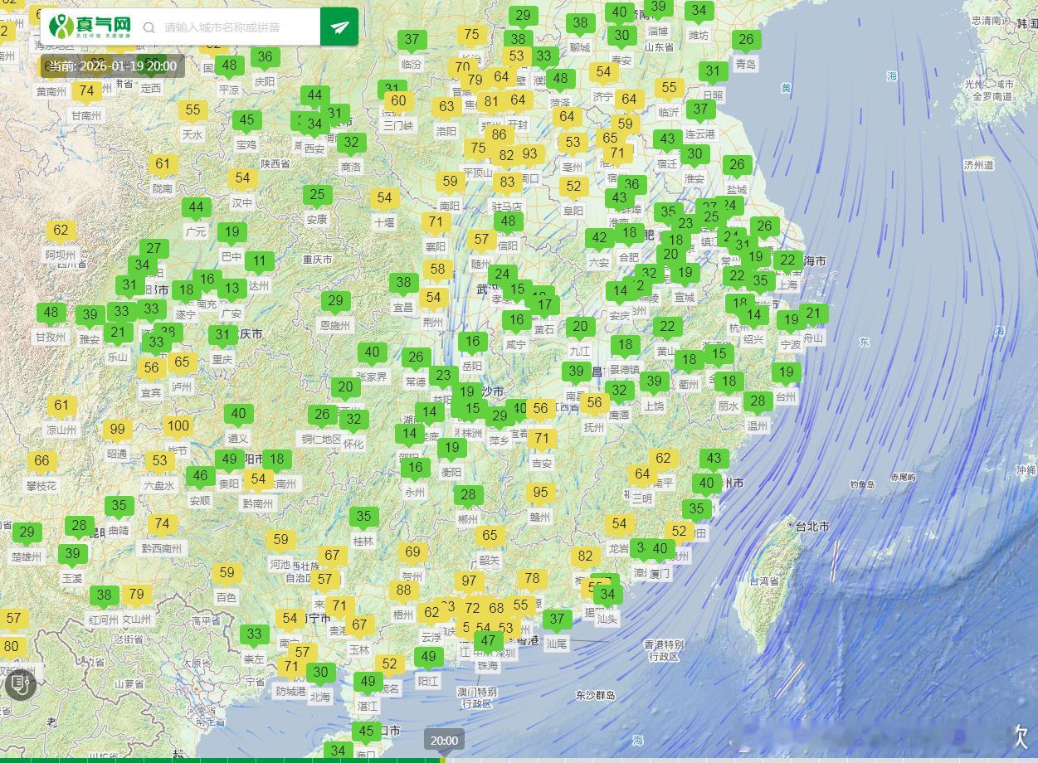This screenshot has height=763, width=1038.
Task: Select the 20:00 timeline marker
Action: coord(444,740)
